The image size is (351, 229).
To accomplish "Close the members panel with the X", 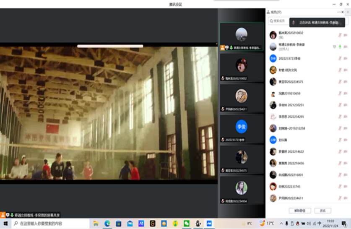I will [x=343, y=12].
